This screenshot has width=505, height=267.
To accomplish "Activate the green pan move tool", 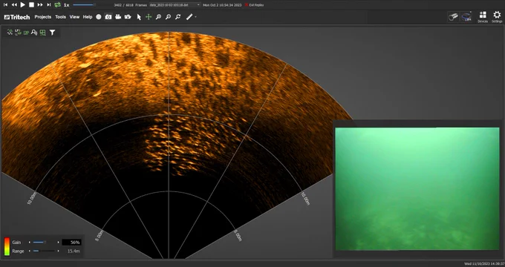I will tap(149, 17).
